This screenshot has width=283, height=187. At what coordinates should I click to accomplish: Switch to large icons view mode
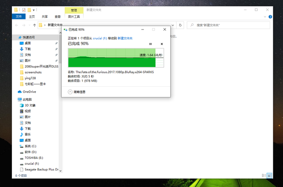(x=269, y=176)
